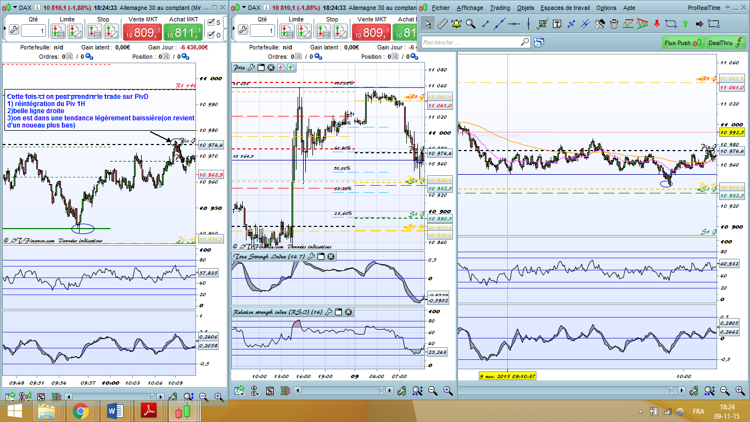The height and width of the screenshot is (422, 750).
Task: Select the ruler measurement tool
Action: point(443,24)
